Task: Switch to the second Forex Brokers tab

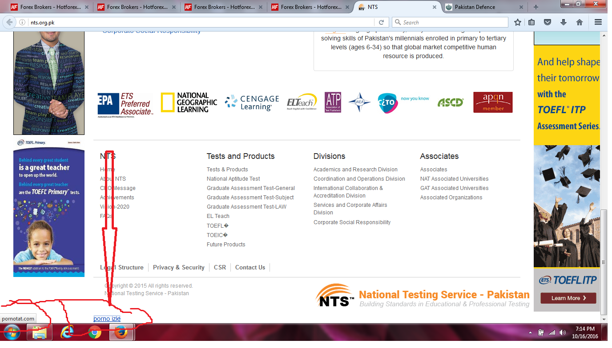Action: point(135,7)
